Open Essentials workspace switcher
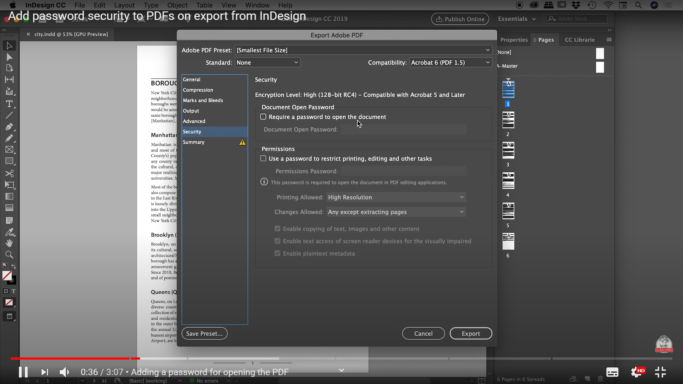The width and height of the screenshot is (683, 384). pos(517,19)
